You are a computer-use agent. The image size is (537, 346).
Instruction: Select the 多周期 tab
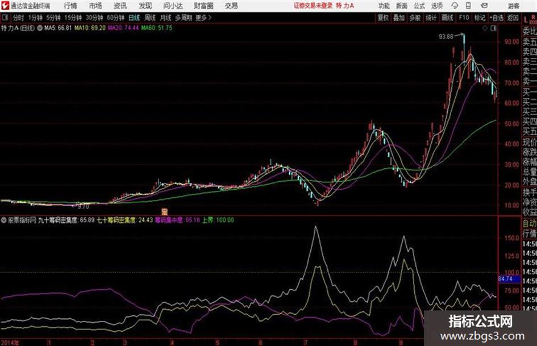[x=184, y=18]
